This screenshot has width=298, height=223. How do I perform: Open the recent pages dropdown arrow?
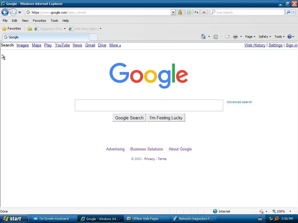(19, 12)
